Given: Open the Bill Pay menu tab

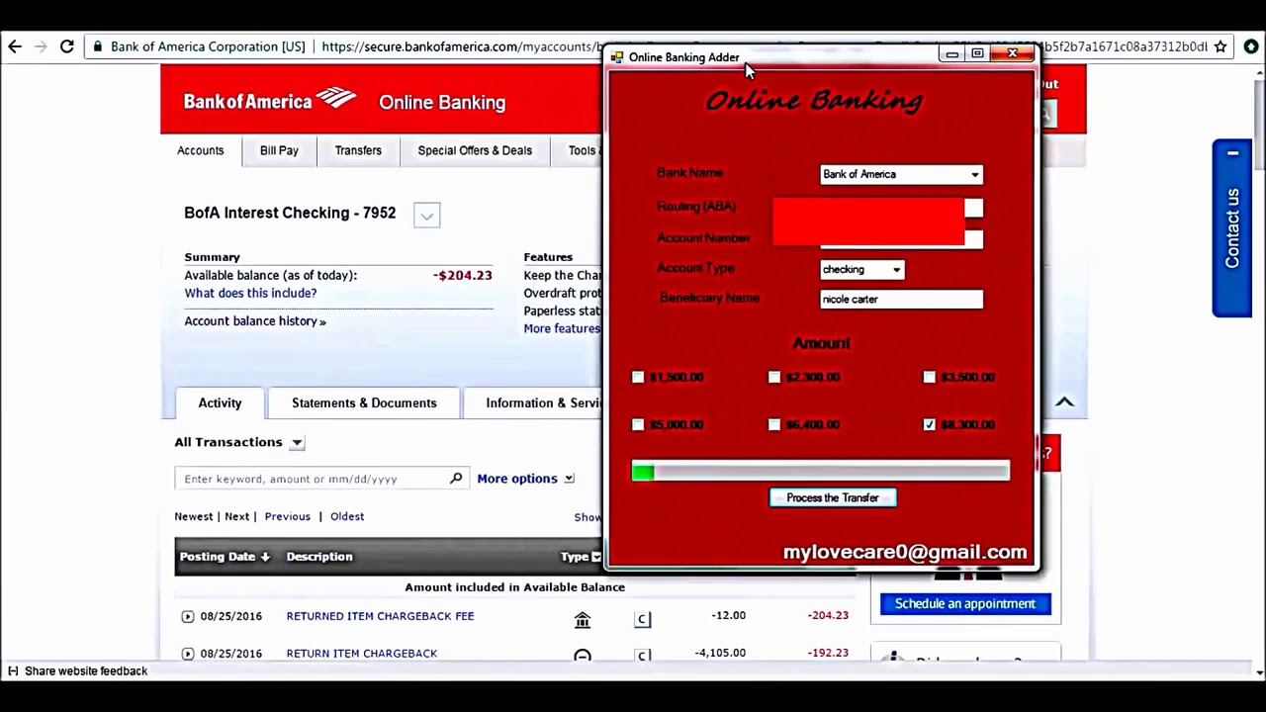Looking at the screenshot, I should [x=279, y=150].
